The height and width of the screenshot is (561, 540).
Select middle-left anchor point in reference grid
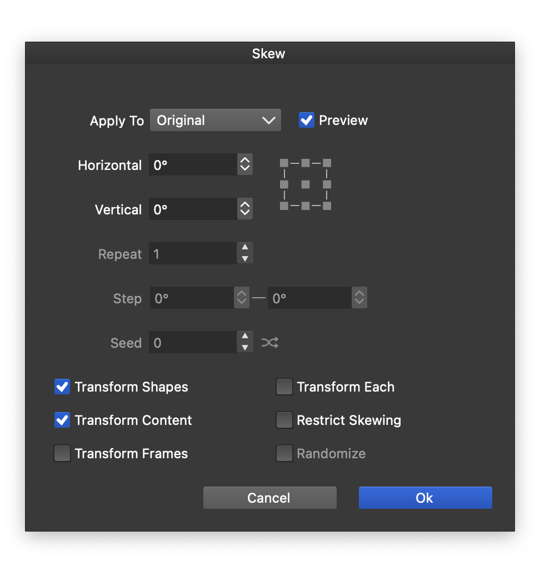pyautogui.click(x=284, y=184)
